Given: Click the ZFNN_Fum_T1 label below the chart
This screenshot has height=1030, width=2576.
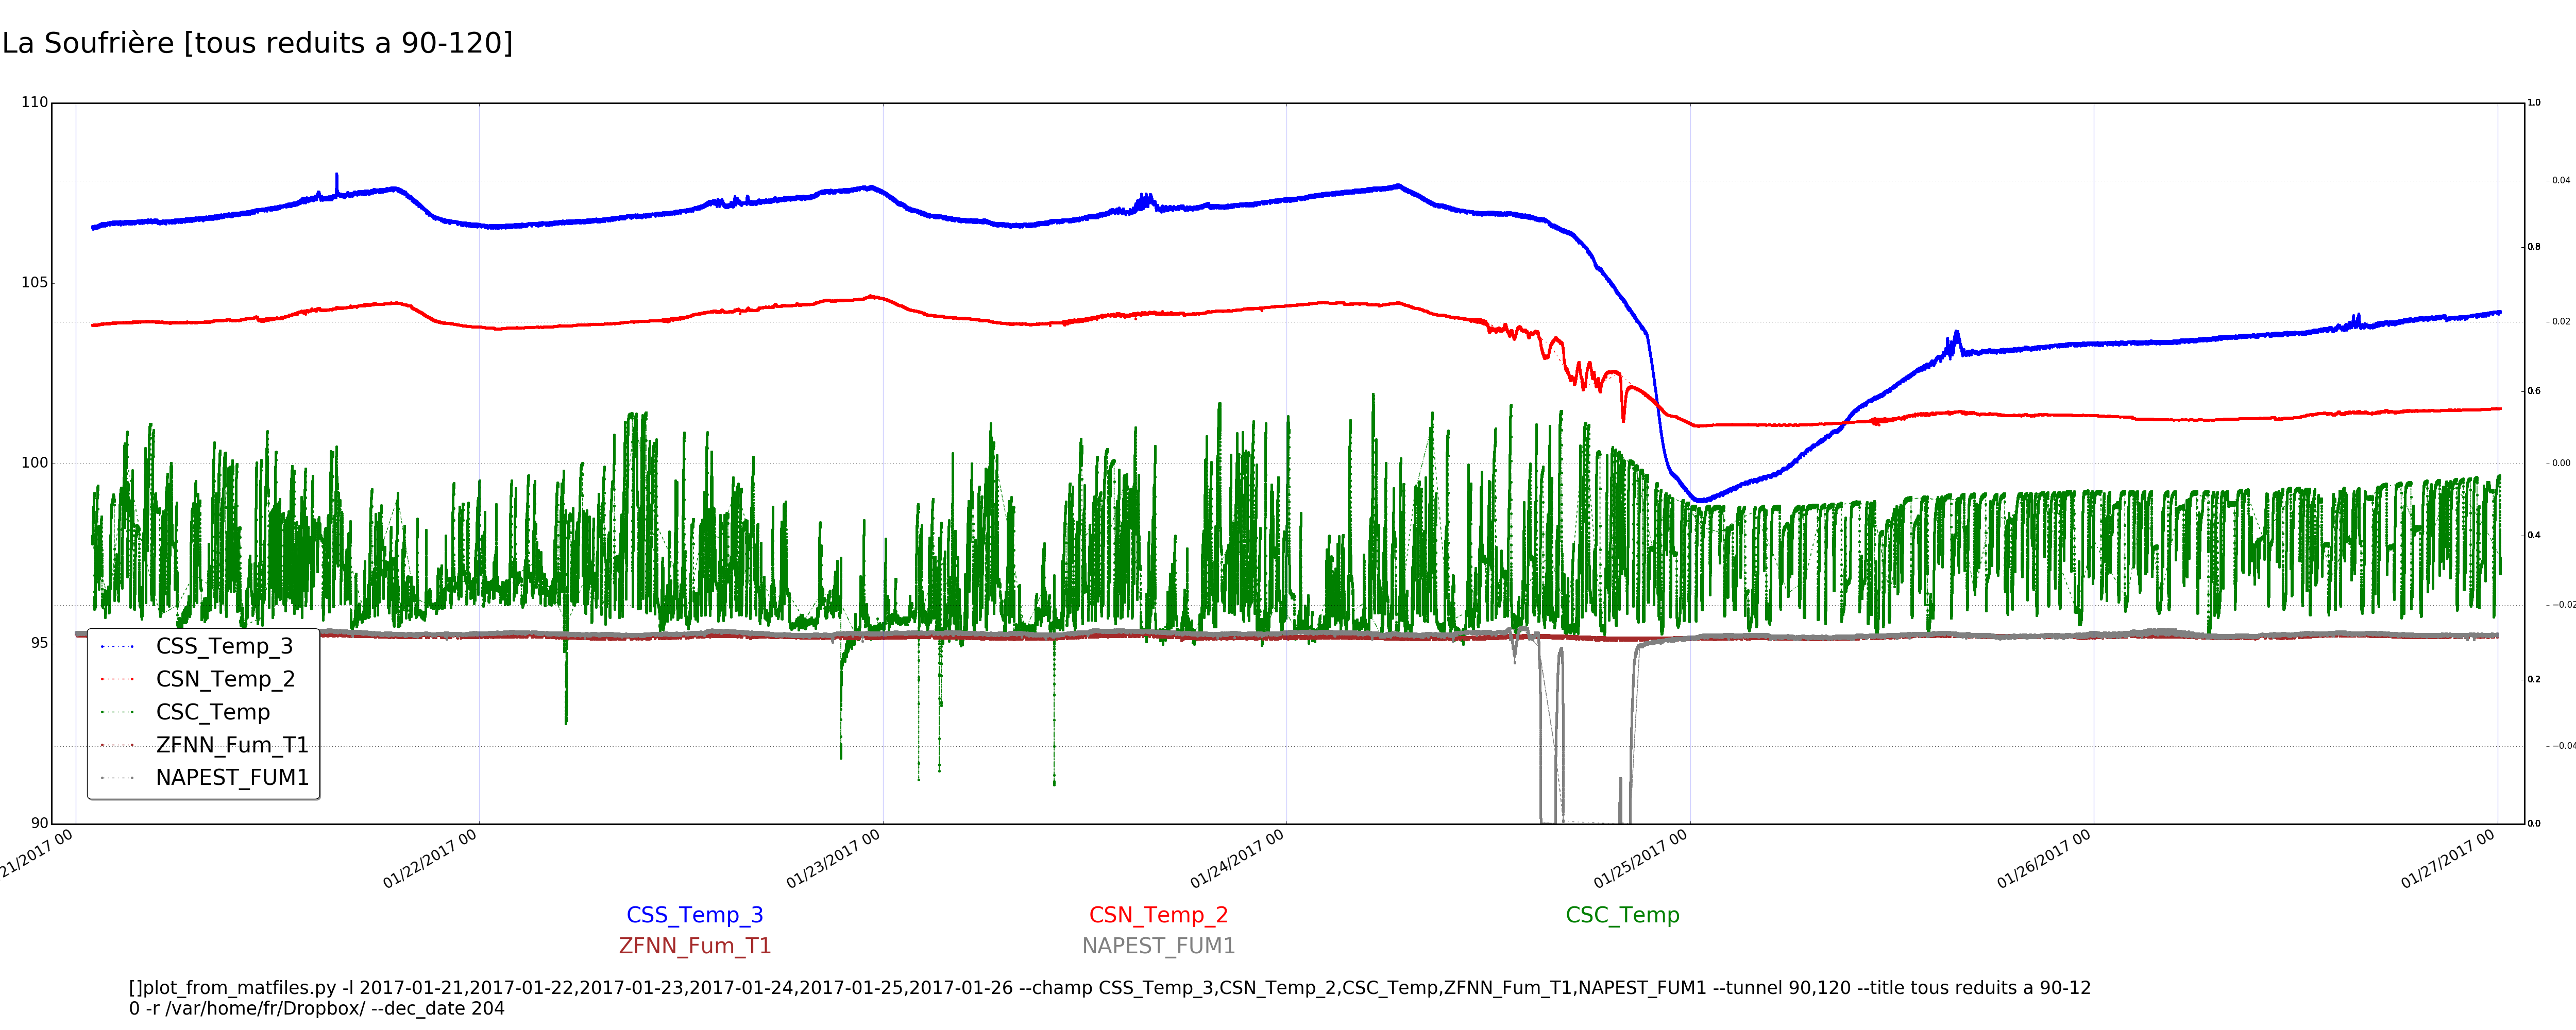Looking at the screenshot, I should [695, 946].
